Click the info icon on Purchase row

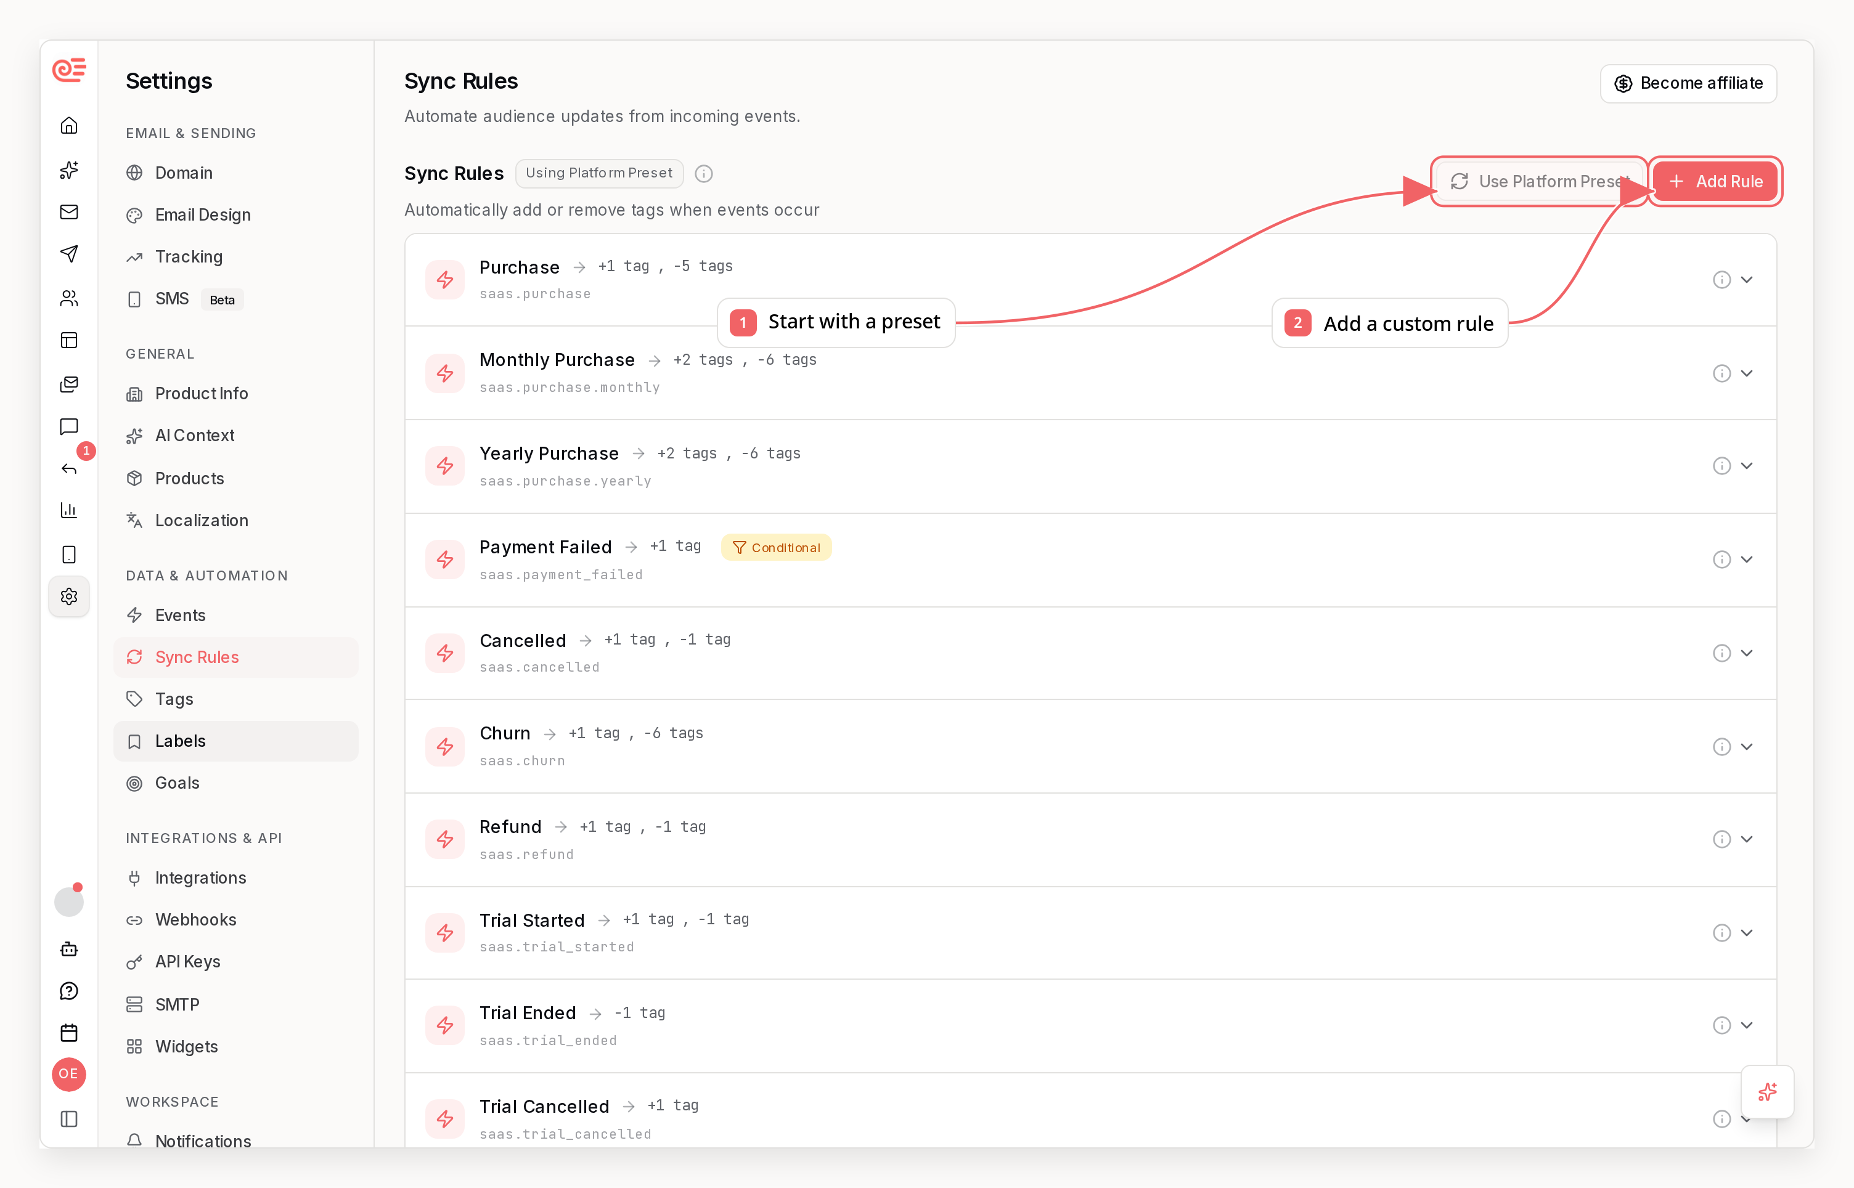point(1722,279)
